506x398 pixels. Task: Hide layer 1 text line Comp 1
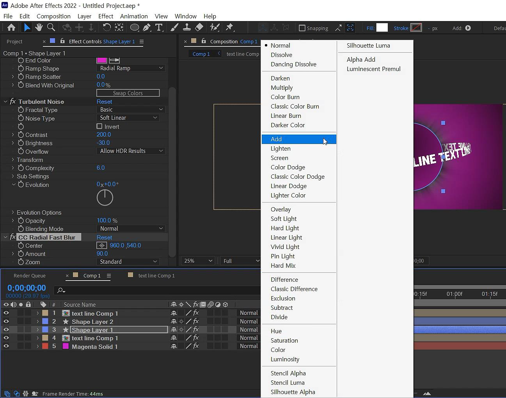(x=6, y=313)
